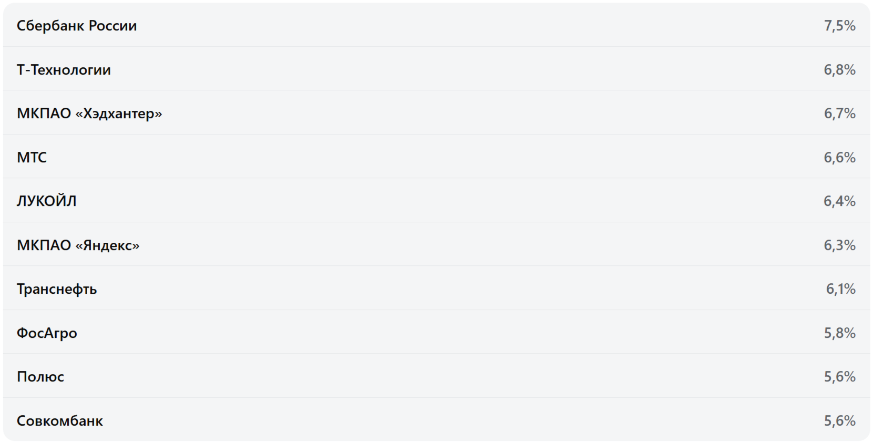Click the Полюс holding name
Screen dimensions: 873x443
point(40,377)
